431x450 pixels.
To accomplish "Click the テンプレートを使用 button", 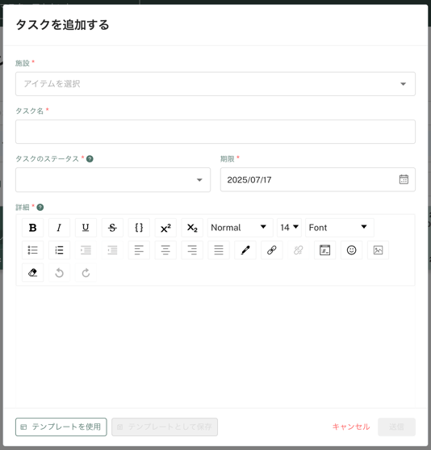I will 61,427.
